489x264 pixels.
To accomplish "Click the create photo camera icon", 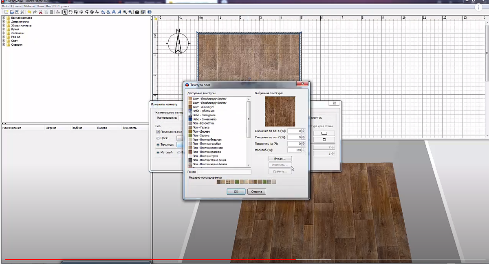I will (x=137, y=12).
